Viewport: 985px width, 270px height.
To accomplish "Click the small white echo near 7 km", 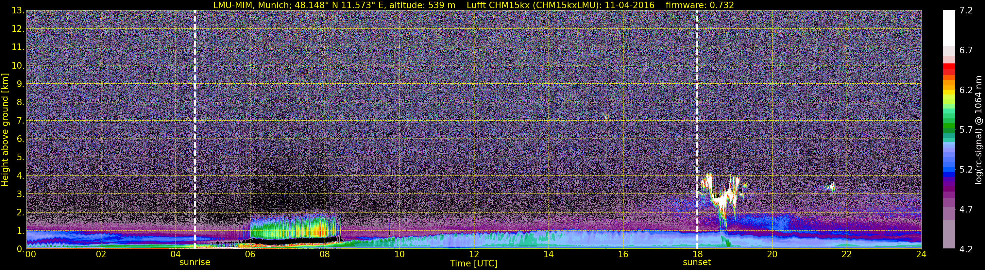I will click(x=606, y=118).
